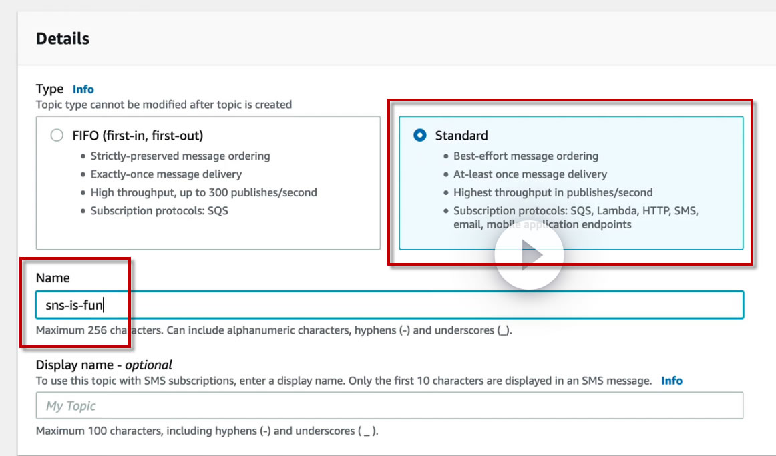Click the Exactly-once message delivery bullet
776x456 pixels.
166,174
